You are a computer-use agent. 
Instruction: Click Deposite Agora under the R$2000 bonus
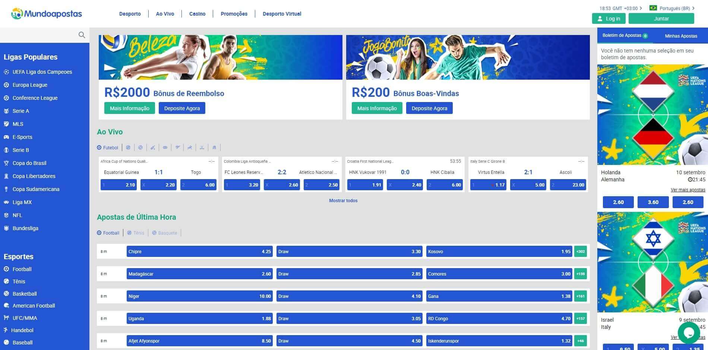click(182, 108)
